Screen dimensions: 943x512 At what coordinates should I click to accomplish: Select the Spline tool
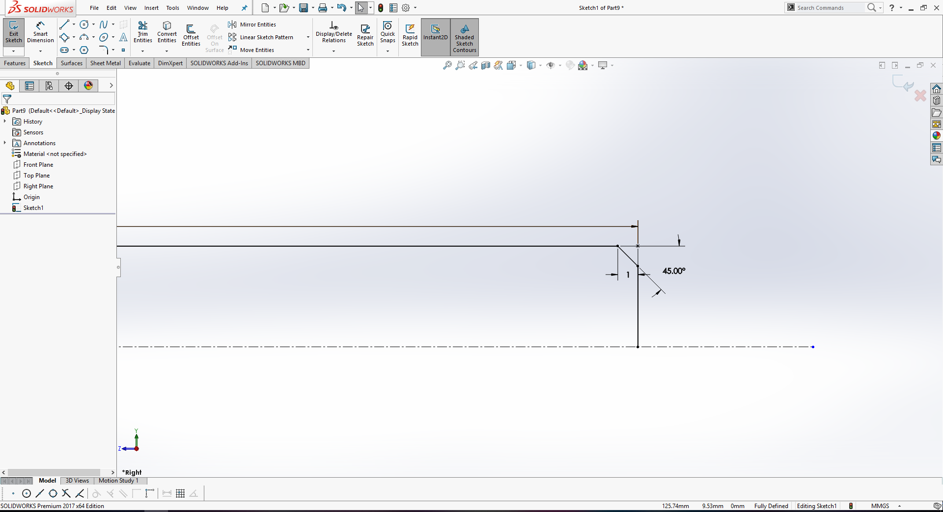104,25
